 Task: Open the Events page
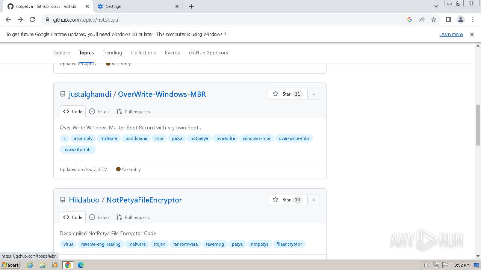[x=172, y=52]
